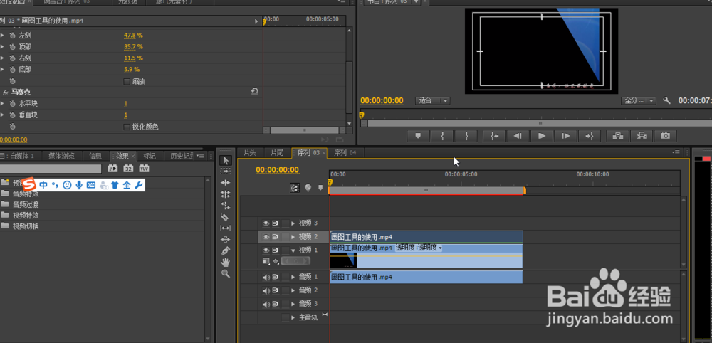Toggle stopwatch animation for 顶部
Screen dimensions: 712x343
click(12, 47)
